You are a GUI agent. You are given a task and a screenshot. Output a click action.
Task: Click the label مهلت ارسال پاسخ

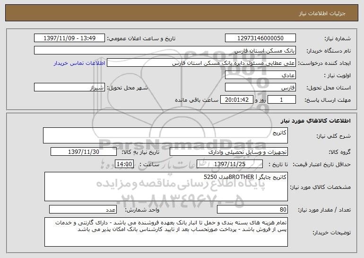pos(328,100)
